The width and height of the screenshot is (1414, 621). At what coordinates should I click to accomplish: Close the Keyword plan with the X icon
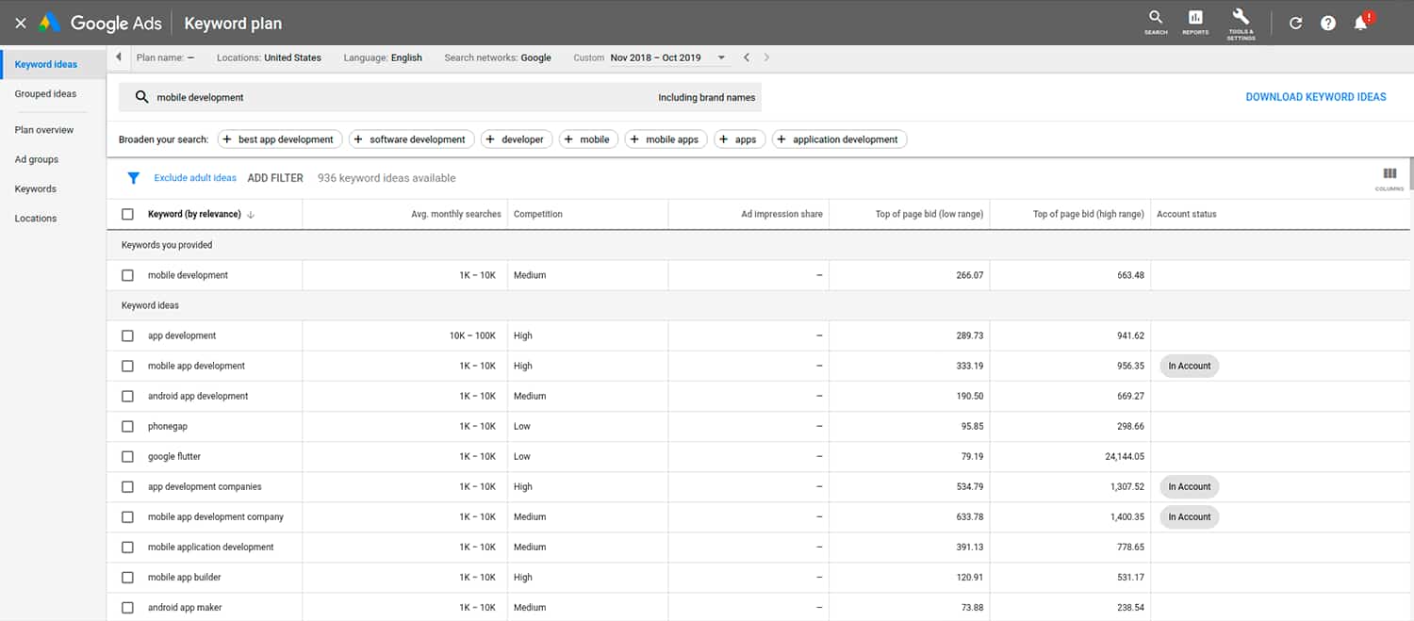(x=21, y=23)
